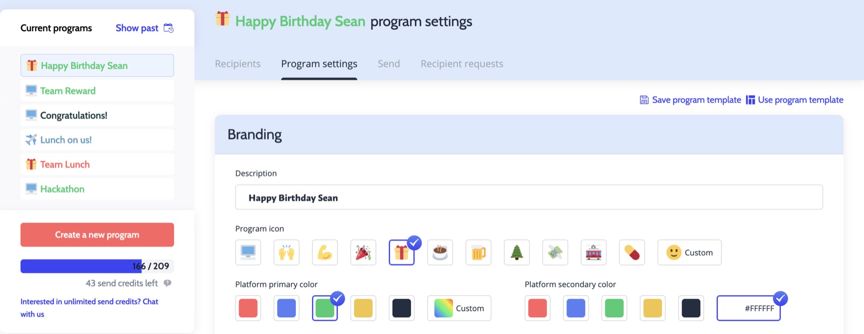864x334 pixels.
Task: Click the unlimited send credits chat link
Action: (x=89, y=308)
